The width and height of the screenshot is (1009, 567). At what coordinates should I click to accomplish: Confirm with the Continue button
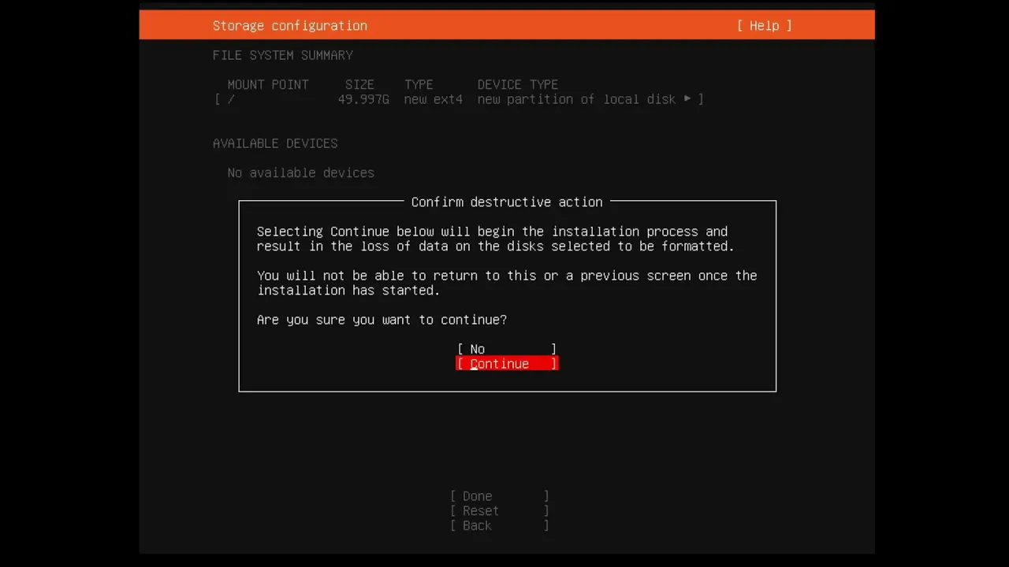(507, 364)
